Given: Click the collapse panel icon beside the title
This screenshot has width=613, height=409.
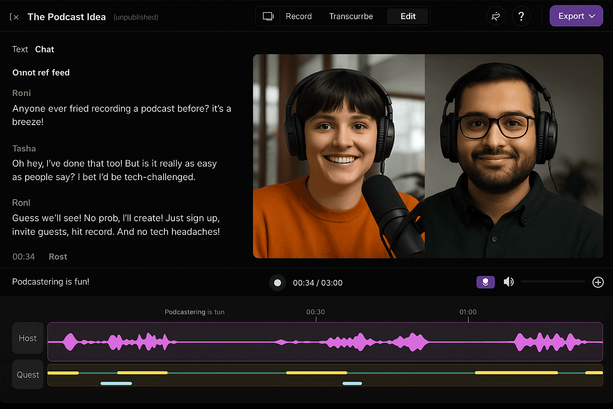Looking at the screenshot, I should pos(14,17).
